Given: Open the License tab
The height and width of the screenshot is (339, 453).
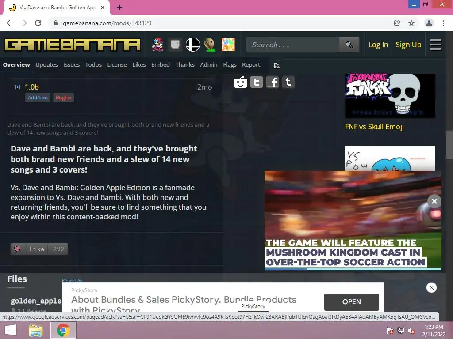Looking at the screenshot, I should (x=117, y=64).
